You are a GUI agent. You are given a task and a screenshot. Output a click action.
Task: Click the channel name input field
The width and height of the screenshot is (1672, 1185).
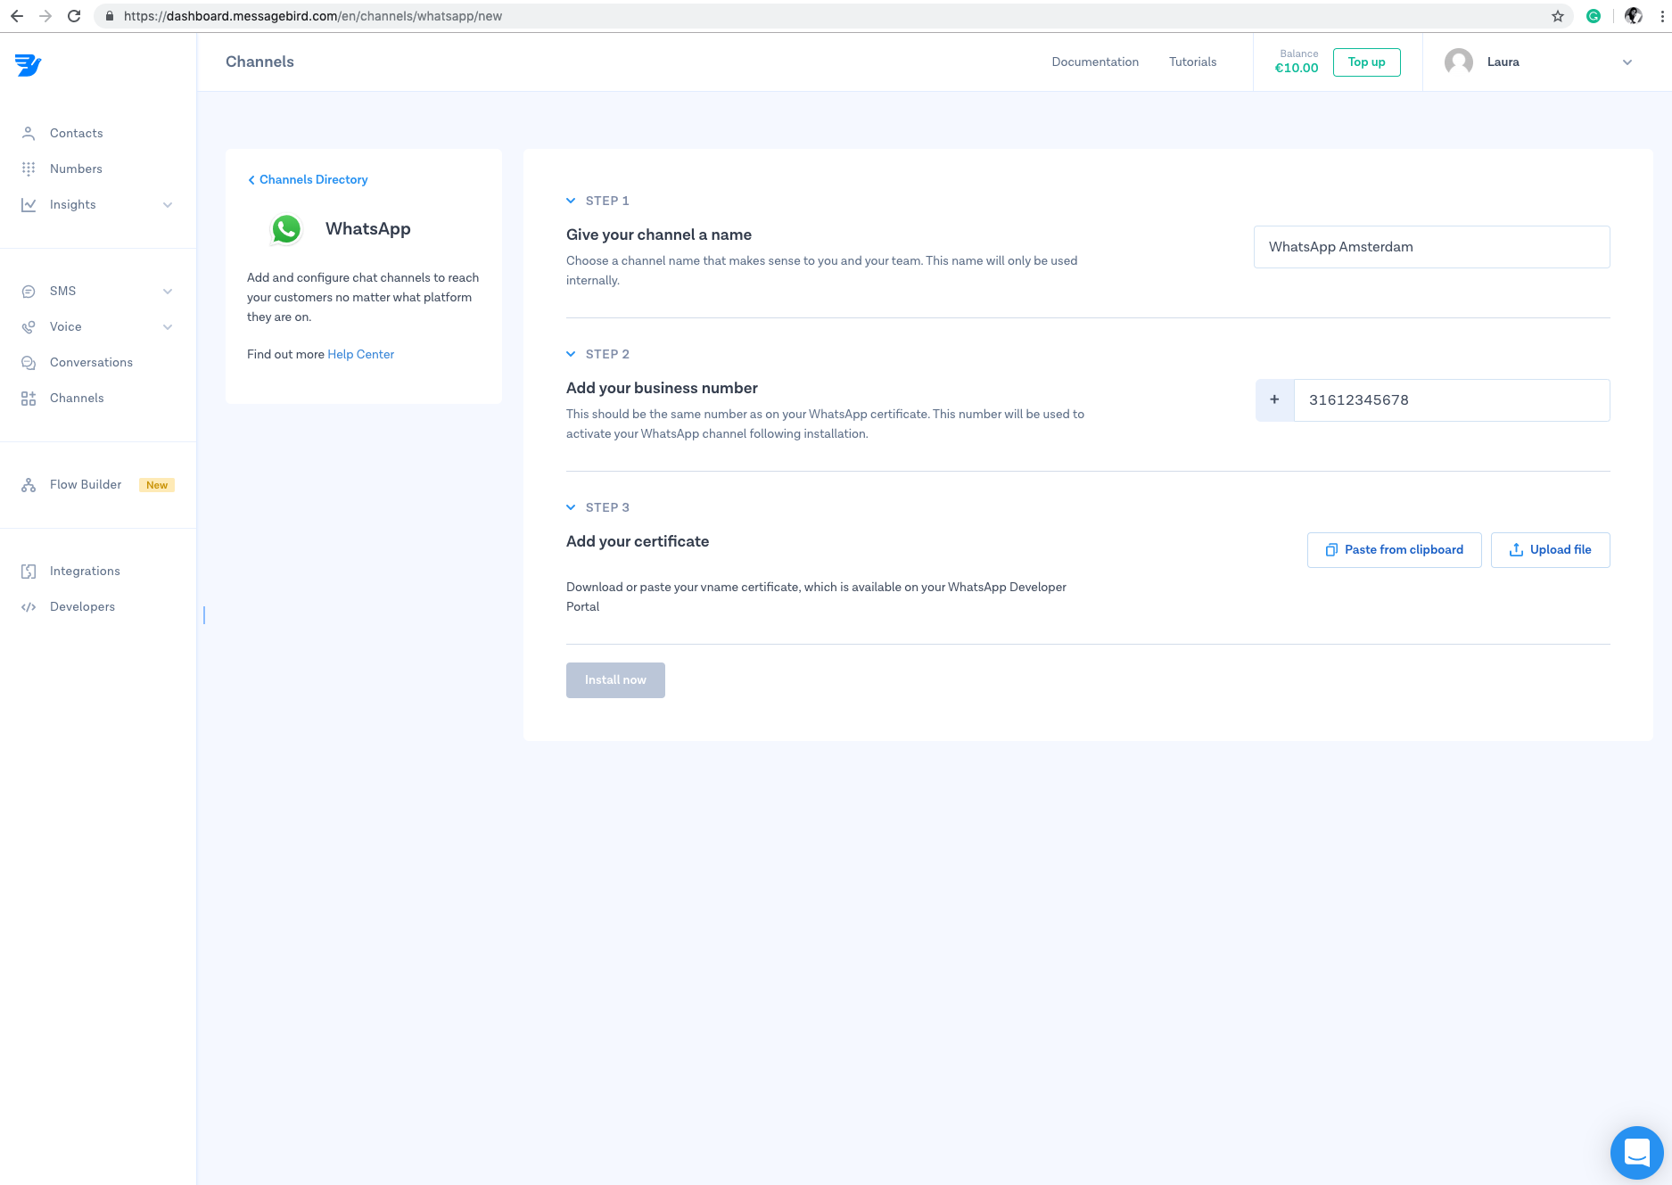pyautogui.click(x=1431, y=247)
